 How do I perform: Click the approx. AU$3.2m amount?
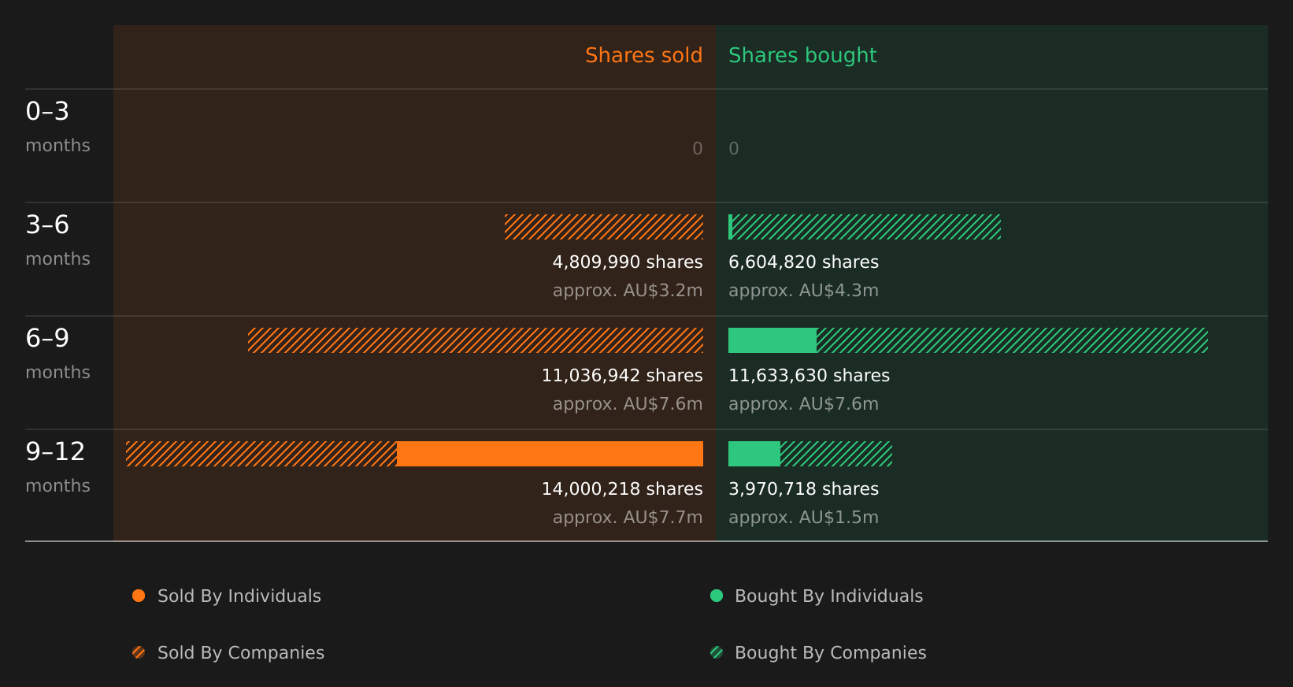[628, 291]
